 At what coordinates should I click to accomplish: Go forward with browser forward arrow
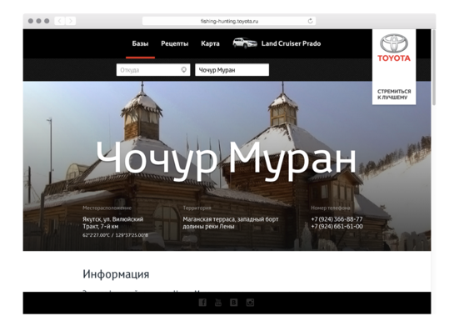point(71,21)
